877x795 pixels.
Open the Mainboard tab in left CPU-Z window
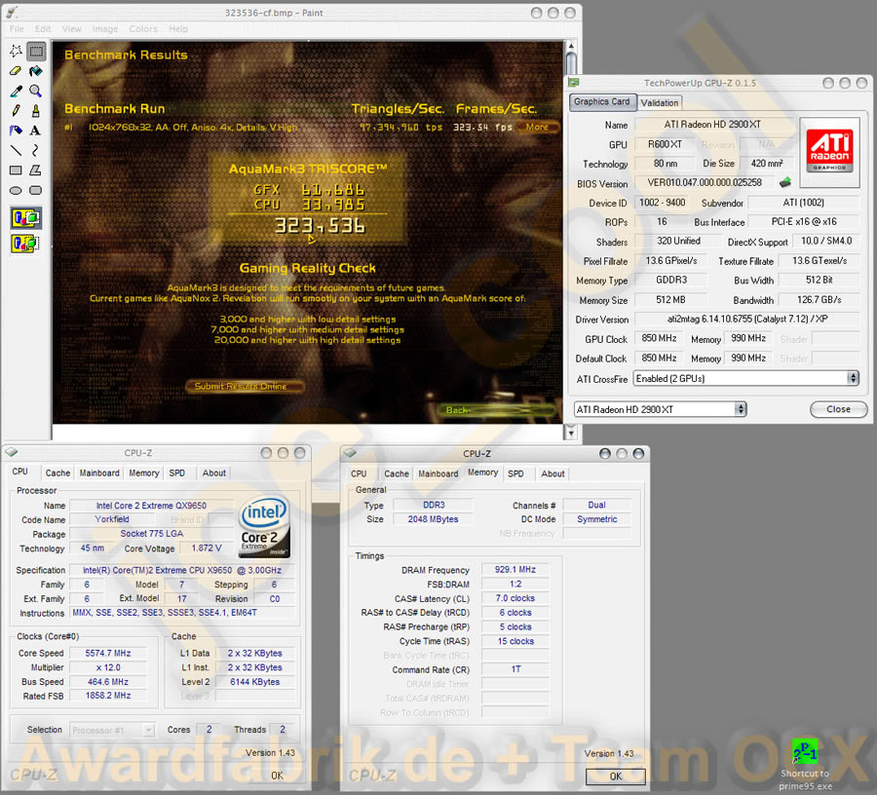click(x=99, y=473)
